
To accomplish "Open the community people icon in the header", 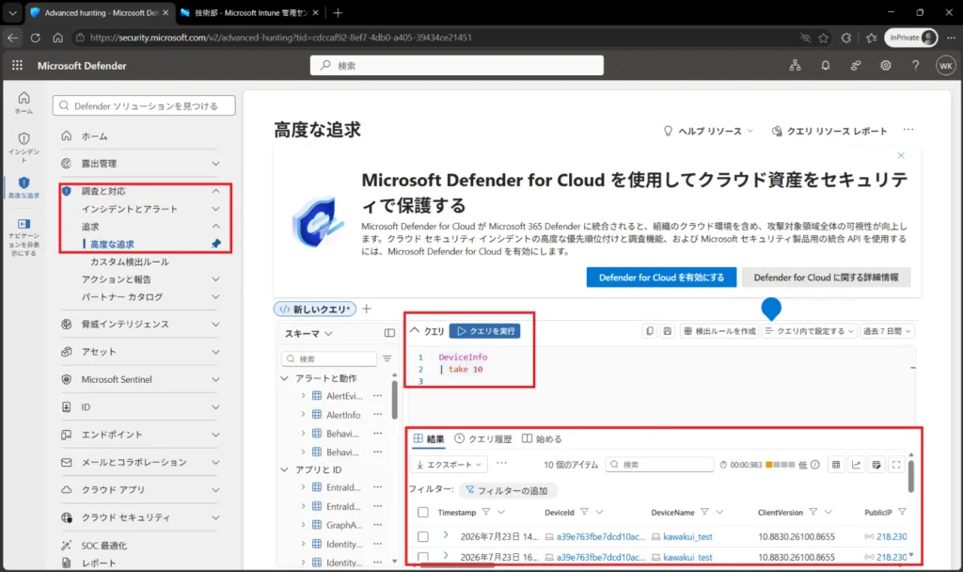I will coord(856,65).
